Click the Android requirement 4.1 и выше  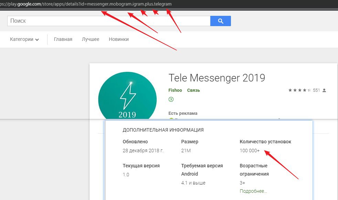[x=193, y=183]
